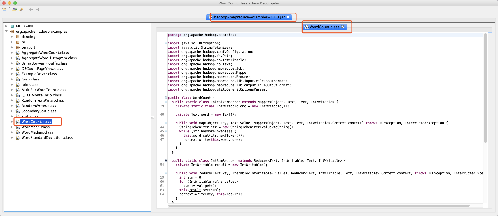This screenshot has width=498, height=216.
Task: Click the Open File toolbar icon
Action: (x=4, y=10)
